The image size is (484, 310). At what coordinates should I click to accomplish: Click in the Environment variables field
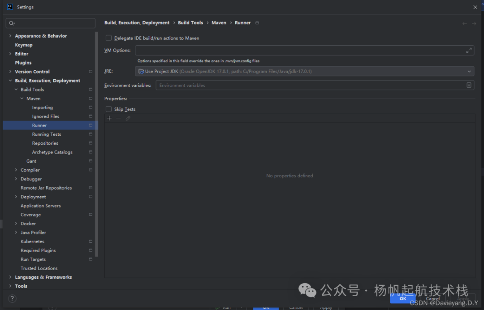tap(310, 85)
